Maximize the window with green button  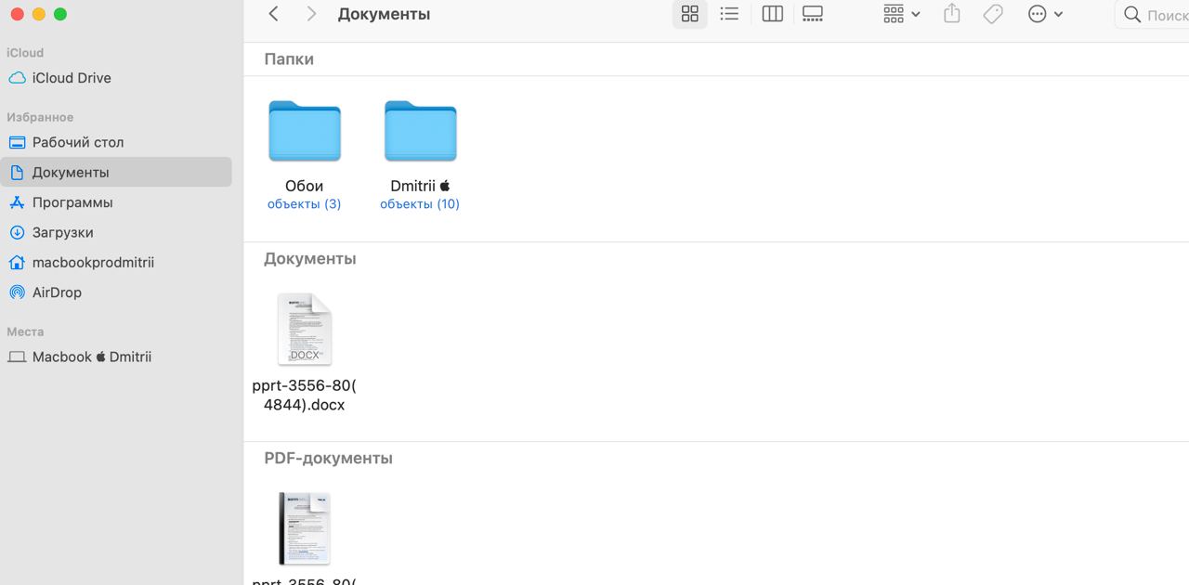(60, 14)
